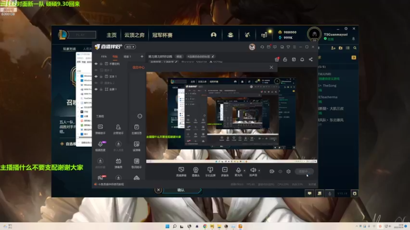Open 云顶之弈 tab in League client
This screenshot has width=410, height=230.
click(x=134, y=35)
